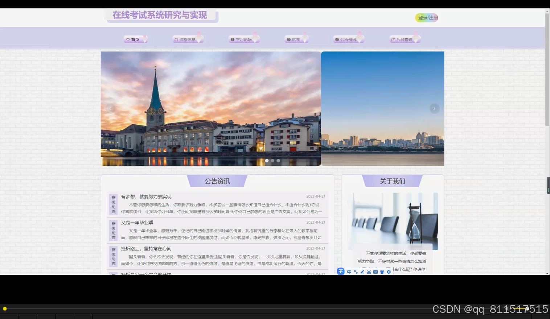The width and height of the screenshot is (550, 319).
Task: Open the IME handwriting pen tool
Action: [x=362, y=272]
